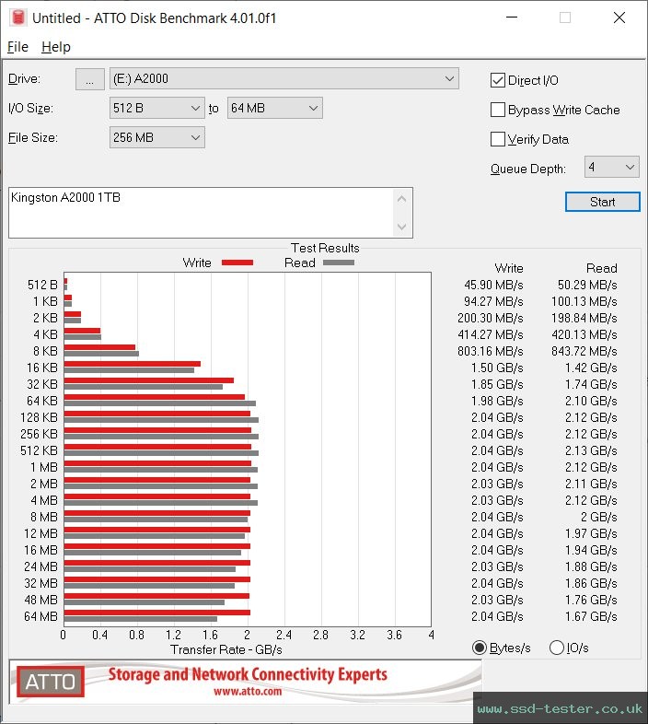Click the write value 94.27 MB/s

coord(493,301)
